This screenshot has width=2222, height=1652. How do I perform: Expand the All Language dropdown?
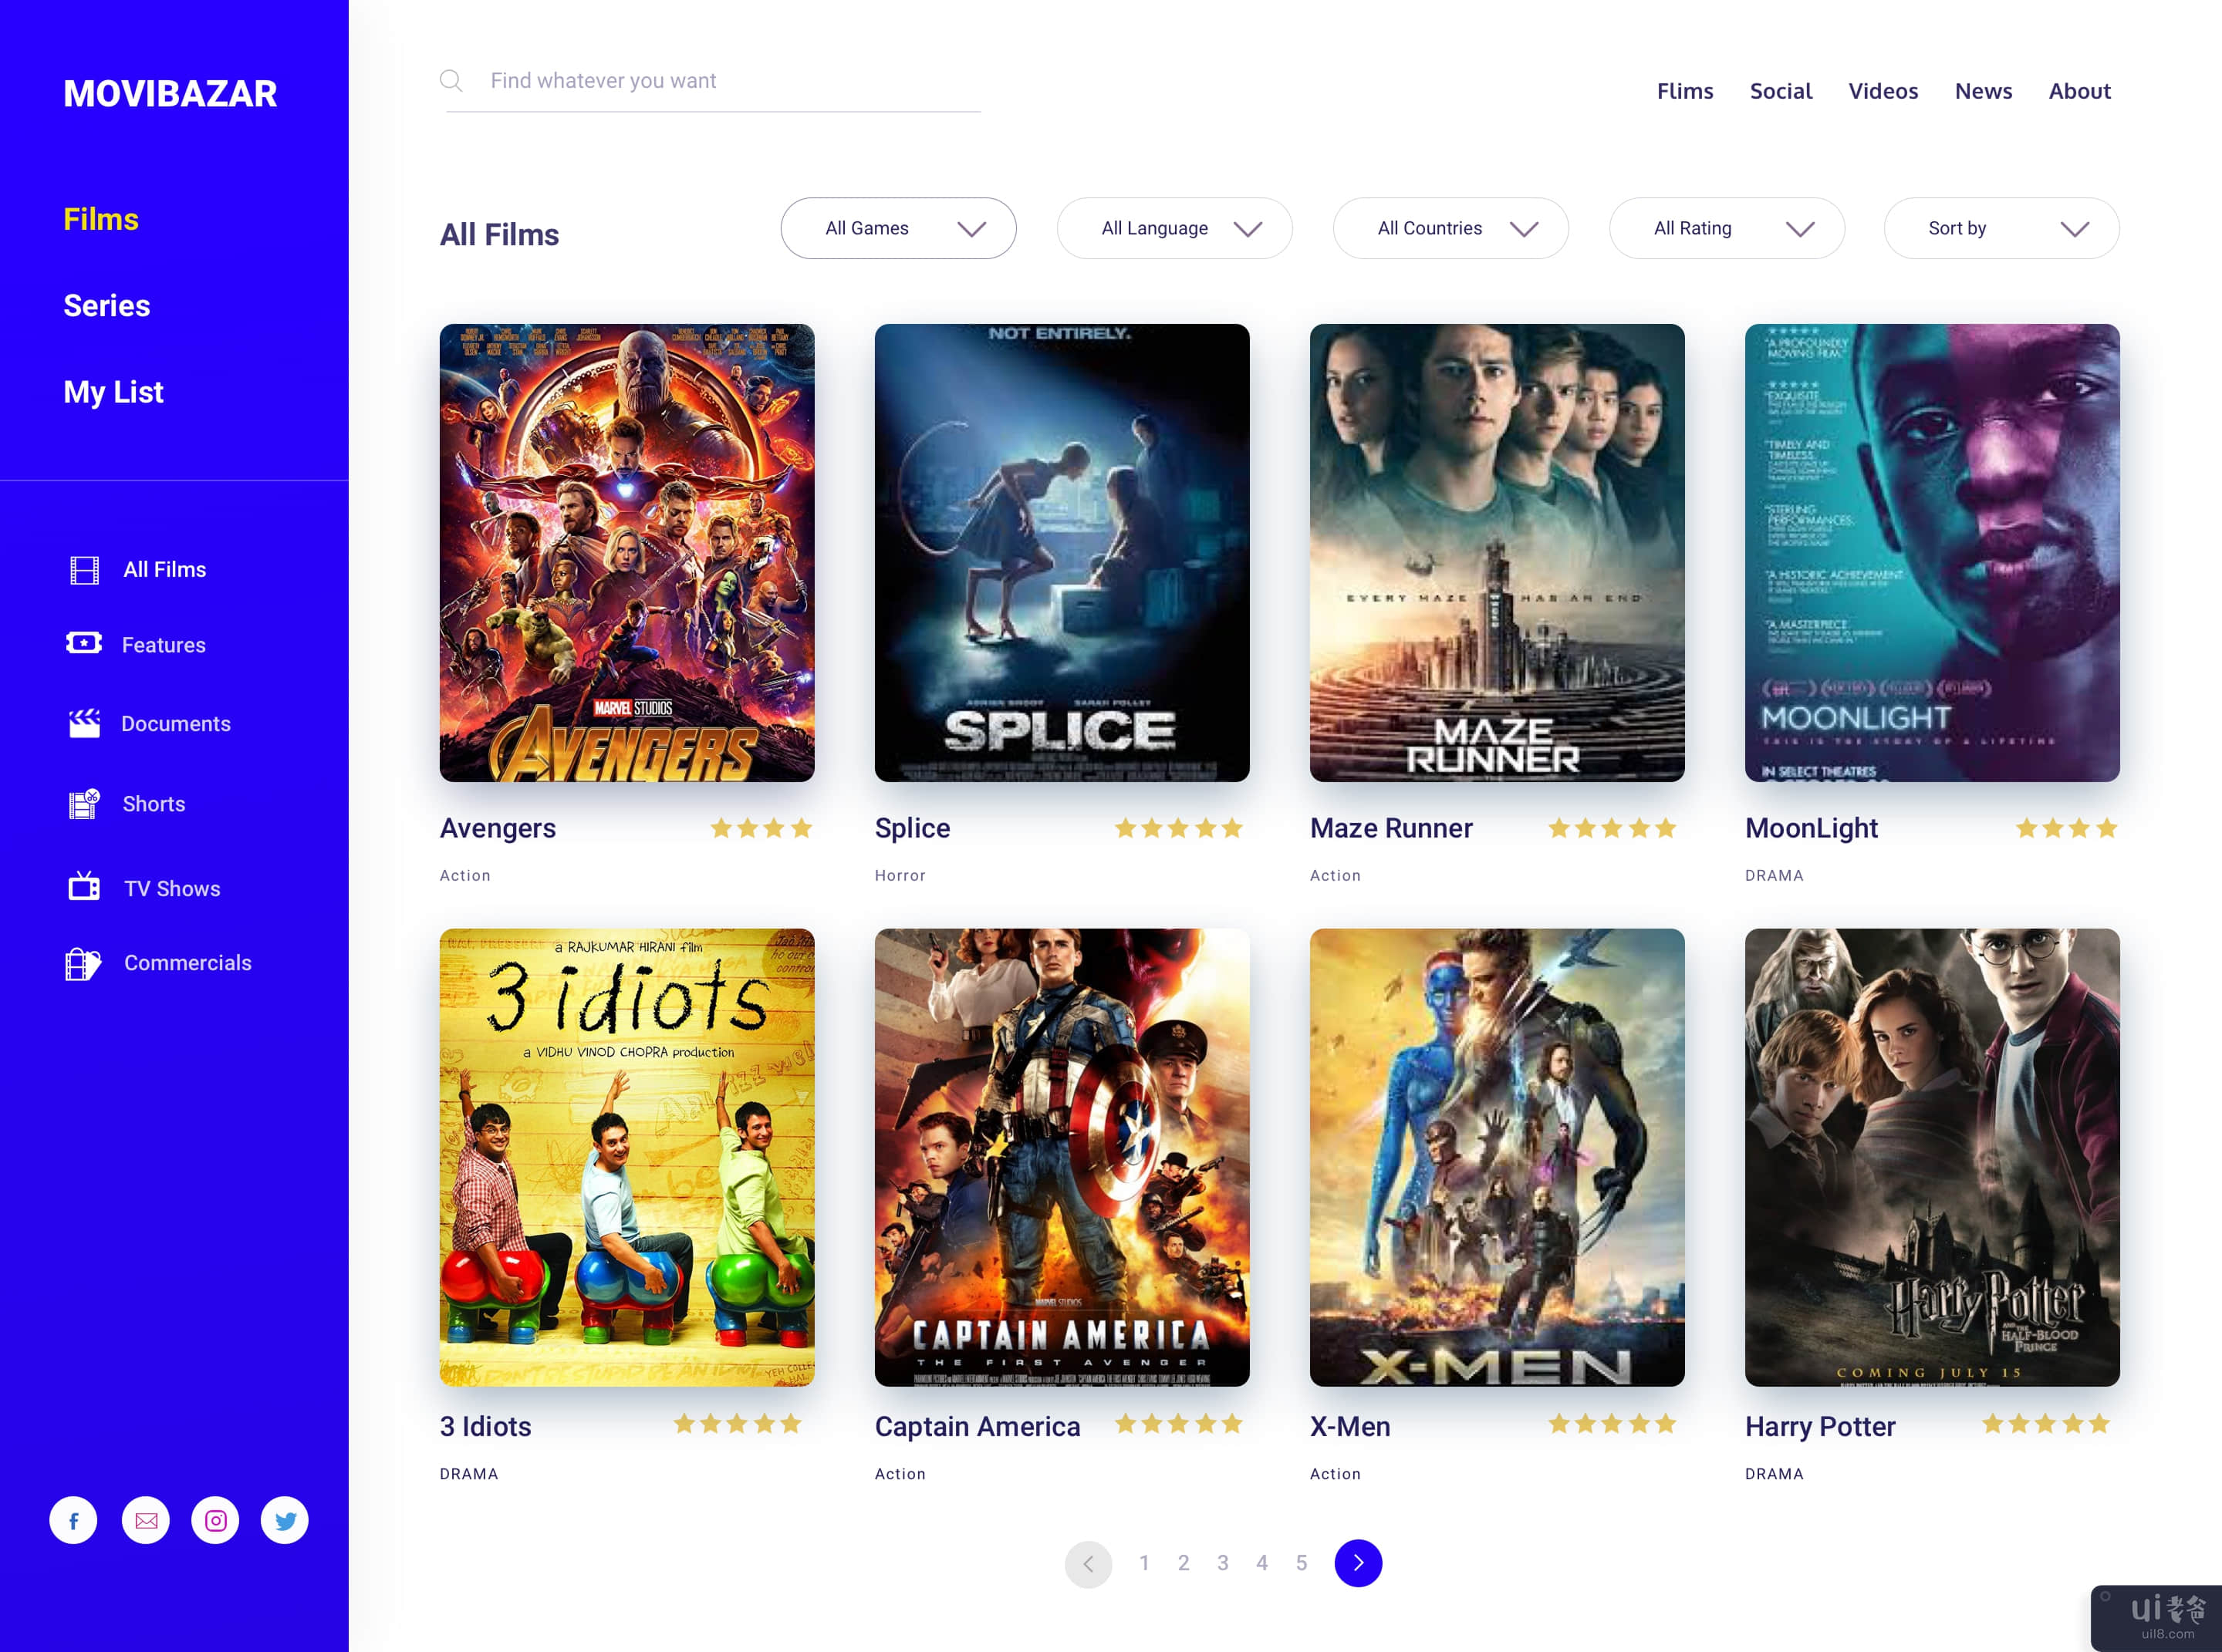pos(1173,228)
